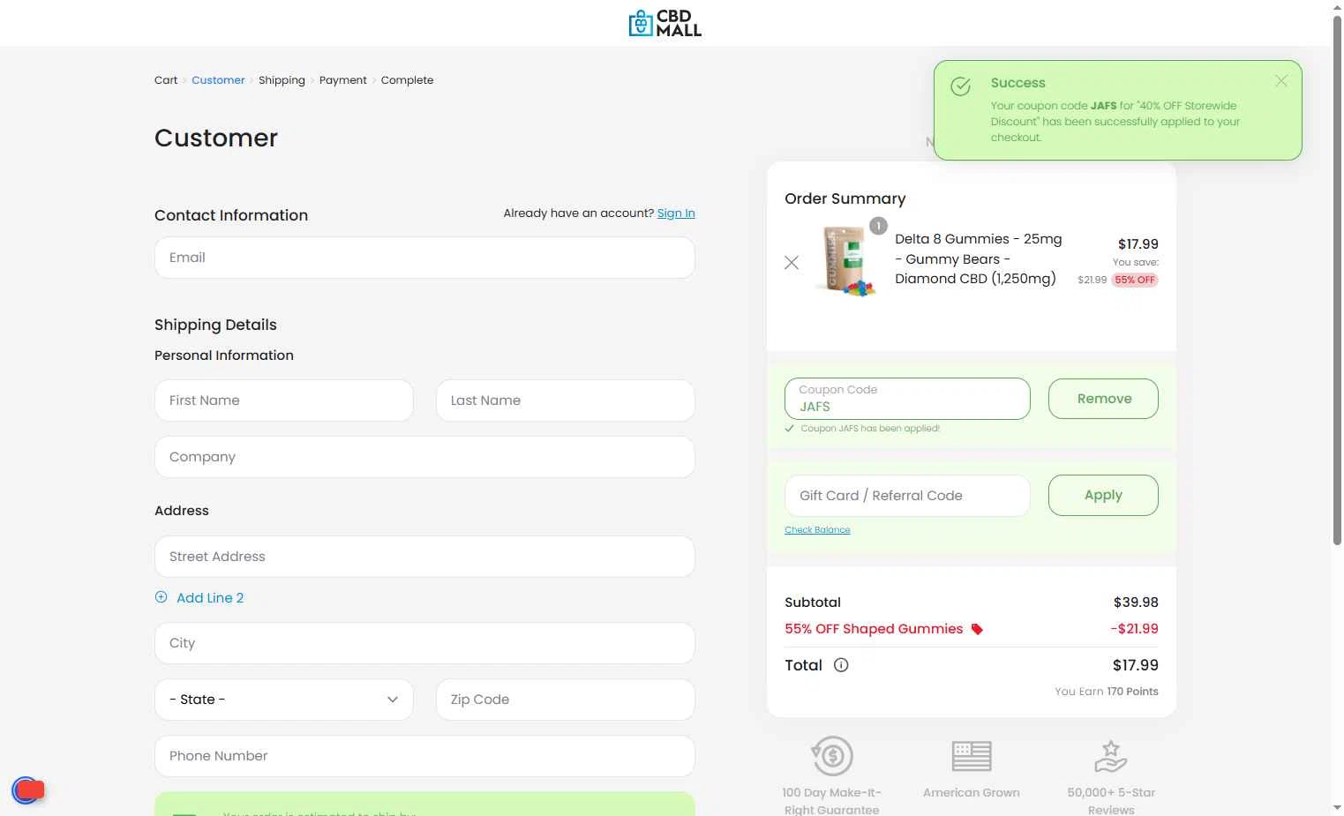Screen dimensions: 1344x816
Task: Click the success checkmark icon
Action: tap(961, 86)
